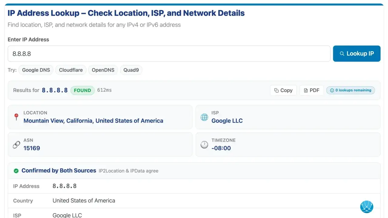388x218 pixels.
Task: Click the chain link ASN icon
Action: coord(16,145)
